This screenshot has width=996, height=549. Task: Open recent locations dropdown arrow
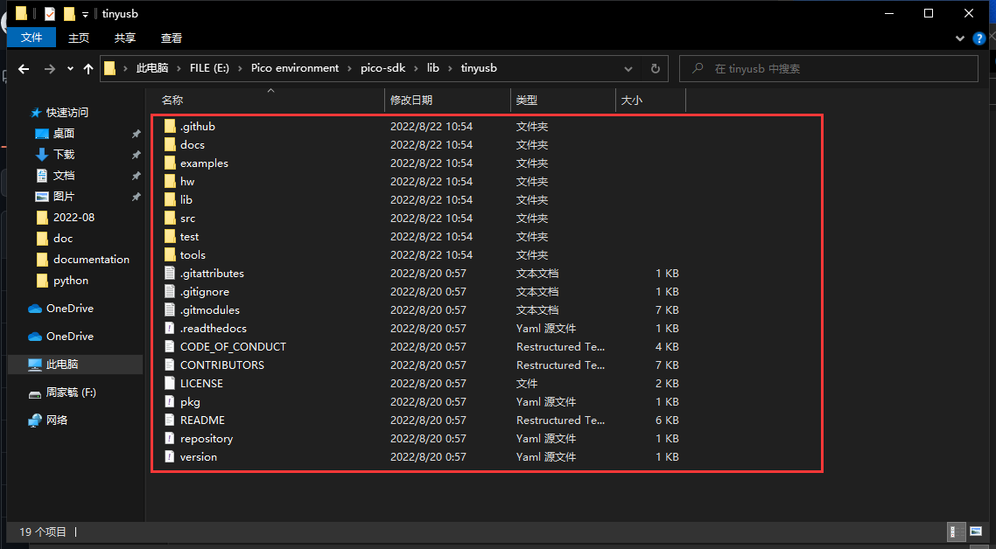point(71,68)
